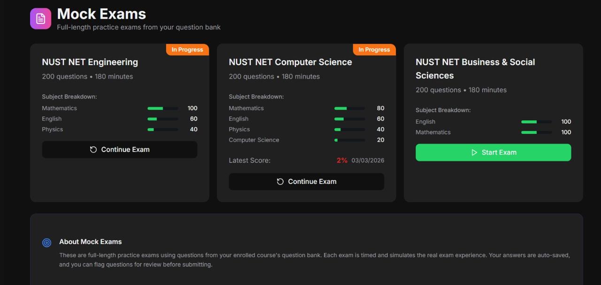Click Subject Breakdown label on Business card

pyautogui.click(x=443, y=110)
